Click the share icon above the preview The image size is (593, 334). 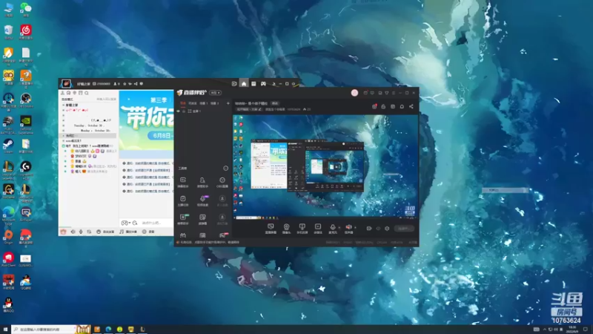pyautogui.click(x=411, y=106)
